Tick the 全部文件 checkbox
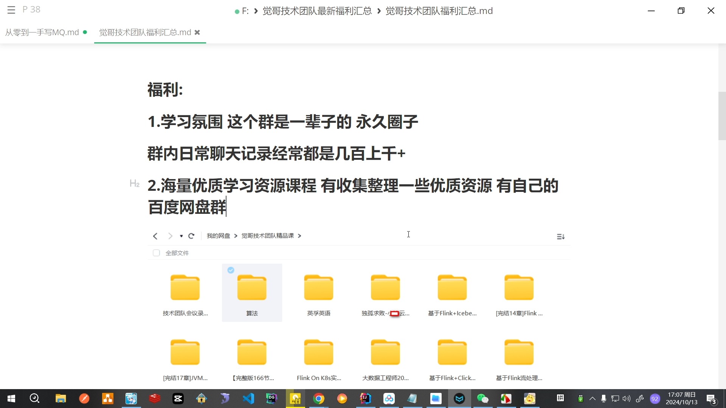 coord(156,253)
